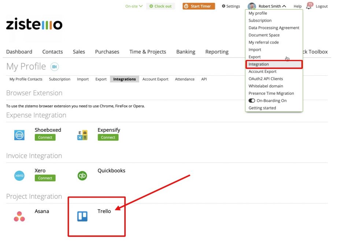
Task: Select the Asana project integration icon
Action: tap(19, 216)
